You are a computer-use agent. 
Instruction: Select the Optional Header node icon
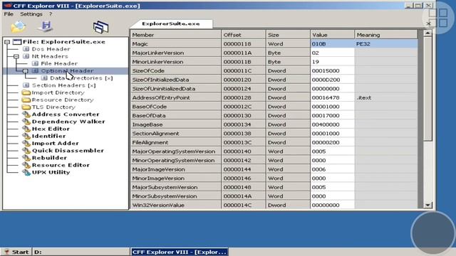coord(35,70)
